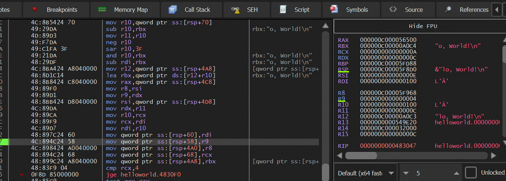This screenshot has width=506, height=181.
Task: Click the SEH warning chain icon
Action: click(236, 10)
